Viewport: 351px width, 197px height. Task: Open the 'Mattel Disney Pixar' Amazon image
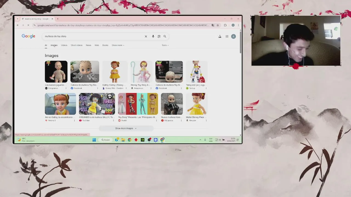point(197,104)
